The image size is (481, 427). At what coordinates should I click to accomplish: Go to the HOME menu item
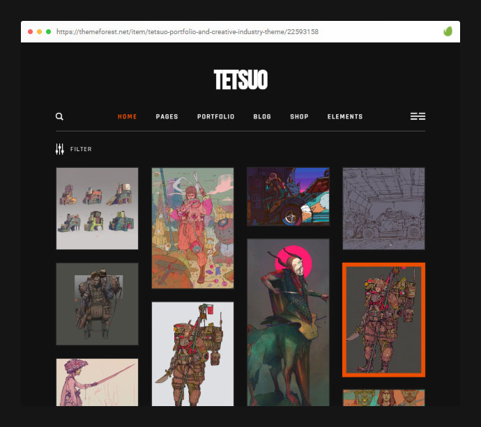[x=128, y=117]
